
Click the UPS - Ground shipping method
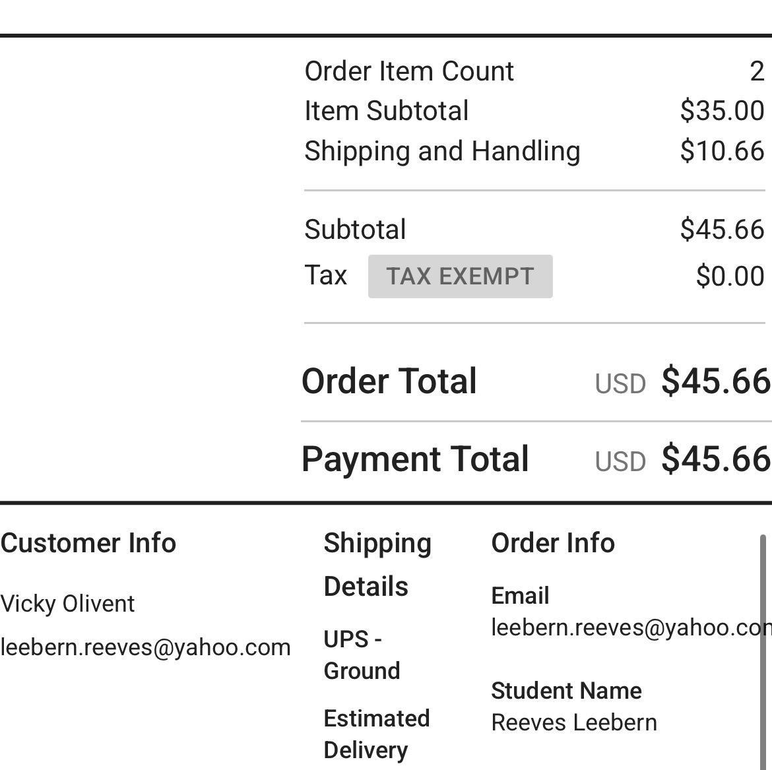tap(362, 655)
